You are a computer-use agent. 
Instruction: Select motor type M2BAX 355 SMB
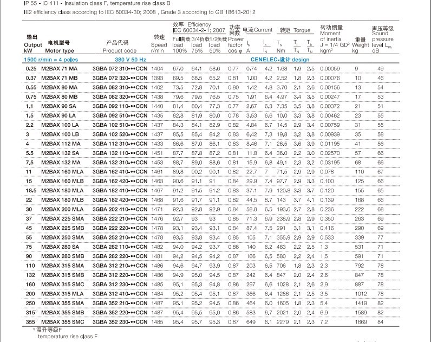tap(63, 313)
